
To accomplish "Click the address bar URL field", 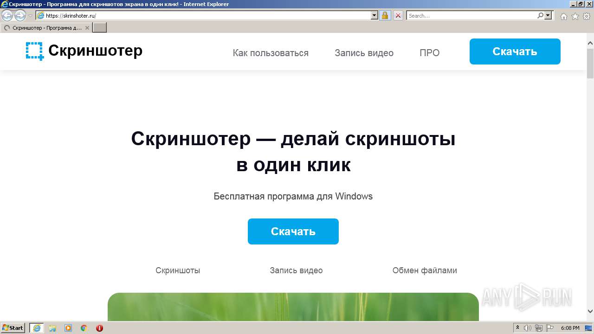I will click(x=208, y=16).
